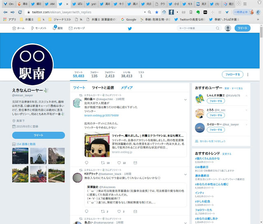Open the いいね 38,413 likes count
This screenshot has width=263, height=224.
127,74
